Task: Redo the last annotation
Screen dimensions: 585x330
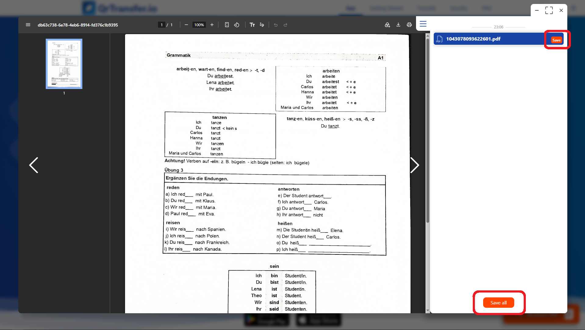Action: click(x=285, y=25)
